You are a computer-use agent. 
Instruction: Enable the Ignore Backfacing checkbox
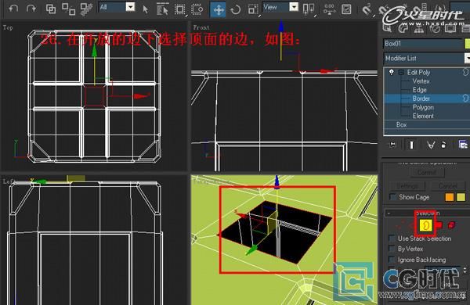(392, 260)
